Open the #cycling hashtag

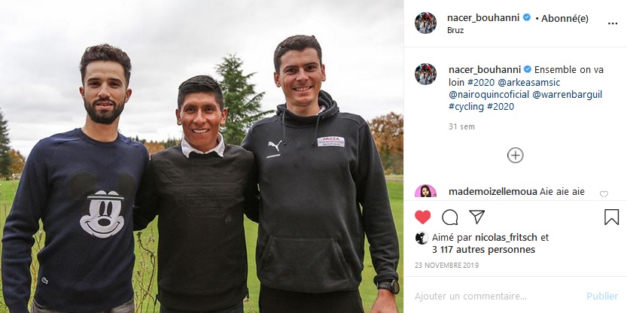[466, 107]
